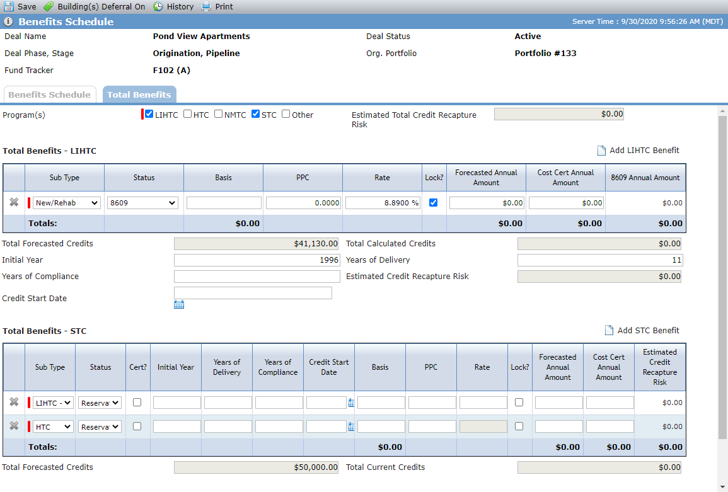Click the Add LIHTC Benefit page icon
This screenshot has height=492, width=728.
[x=601, y=151]
